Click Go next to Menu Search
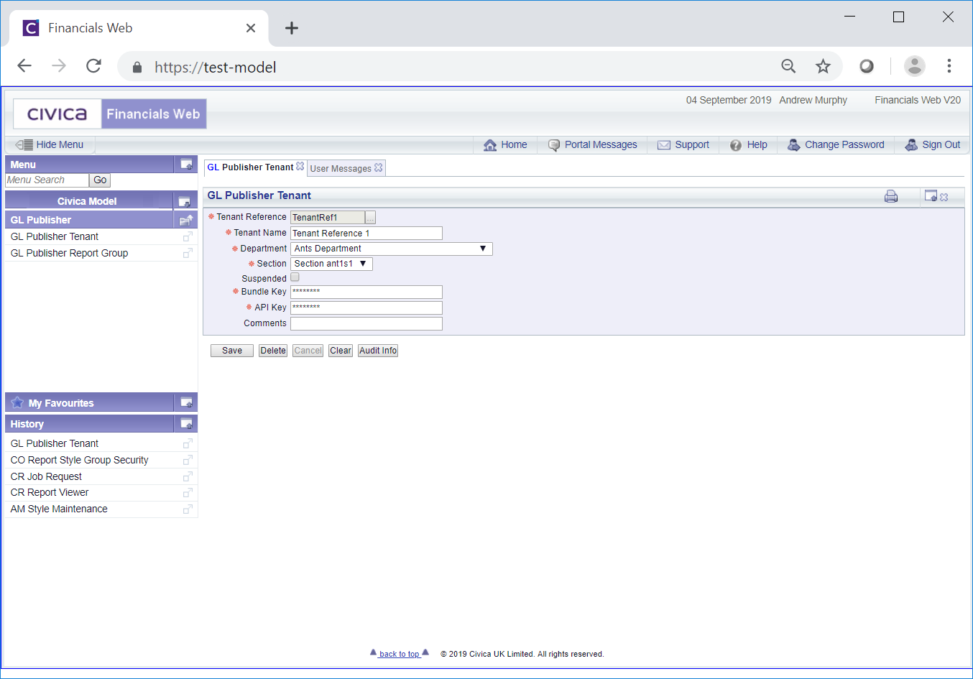This screenshot has width=973, height=679. [x=100, y=180]
